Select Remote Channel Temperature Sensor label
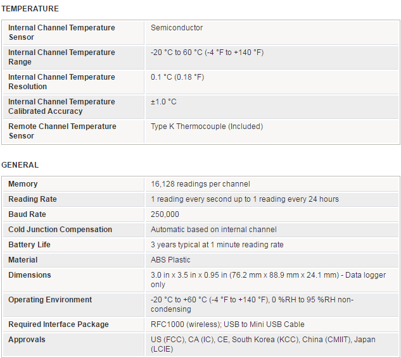The image size is (401, 358). pos(62,131)
